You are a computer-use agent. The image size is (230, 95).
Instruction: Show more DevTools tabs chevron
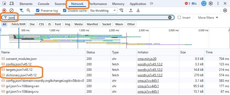click(152, 3)
